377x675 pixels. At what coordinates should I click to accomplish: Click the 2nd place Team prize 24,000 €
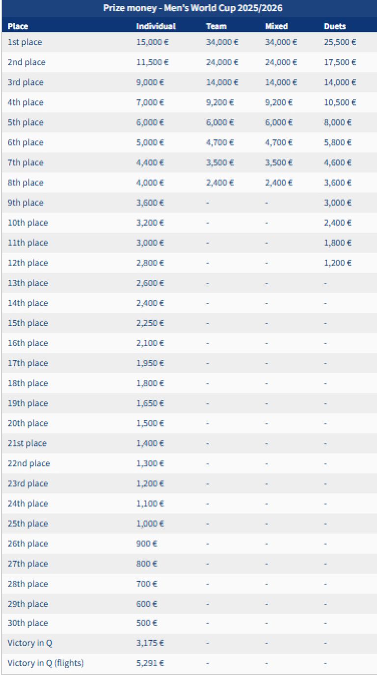[x=222, y=62]
